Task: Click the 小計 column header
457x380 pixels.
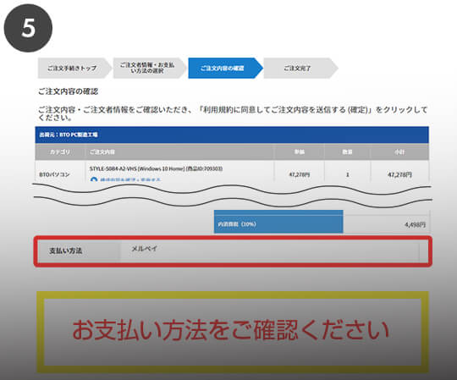Action: [399, 151]
